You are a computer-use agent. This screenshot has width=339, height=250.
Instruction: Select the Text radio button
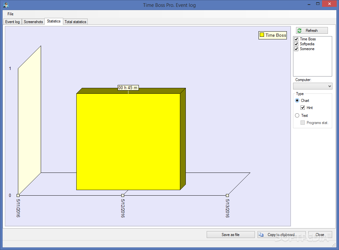(x=297, y=116)
